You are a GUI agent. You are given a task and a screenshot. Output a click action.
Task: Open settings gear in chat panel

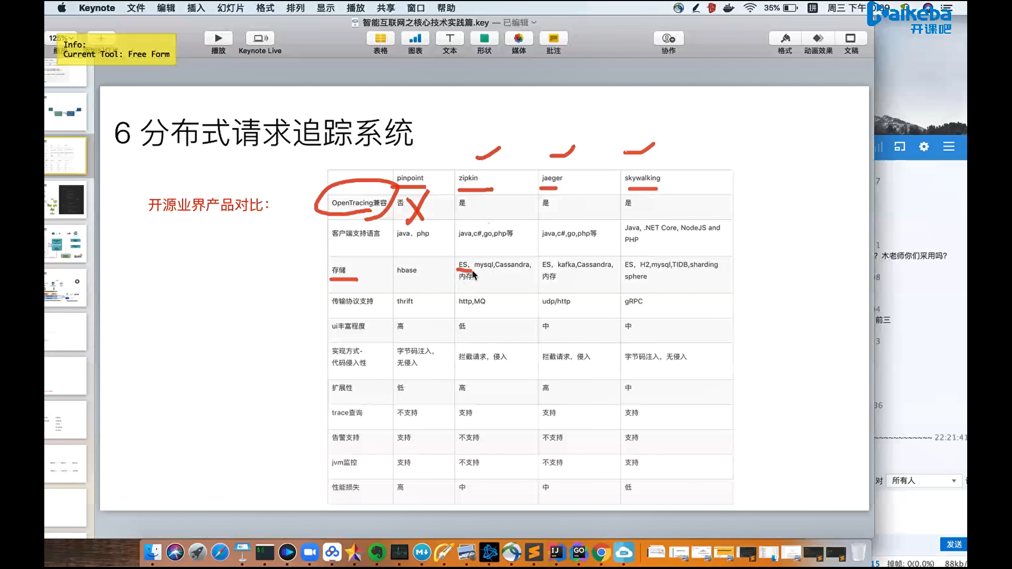coord(924,147)
